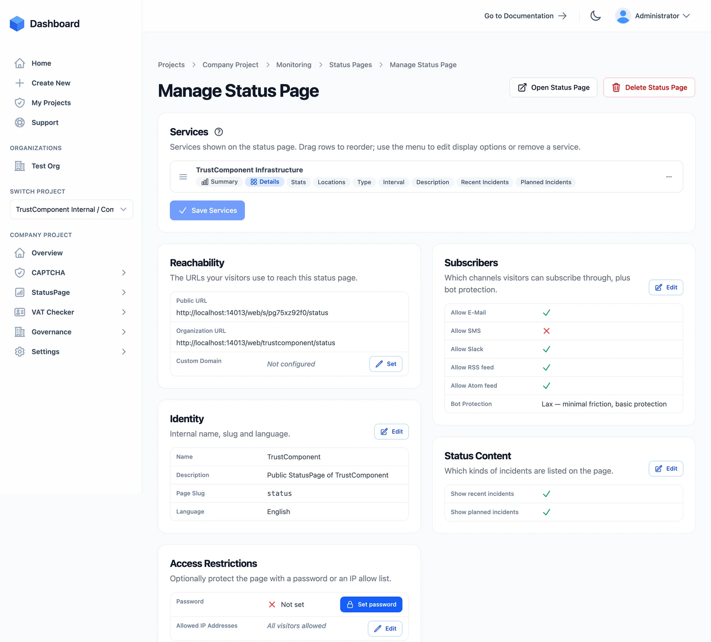Click the Open Status Page button
The width and height of the screenshot is (711, 642).
[553, 87]
